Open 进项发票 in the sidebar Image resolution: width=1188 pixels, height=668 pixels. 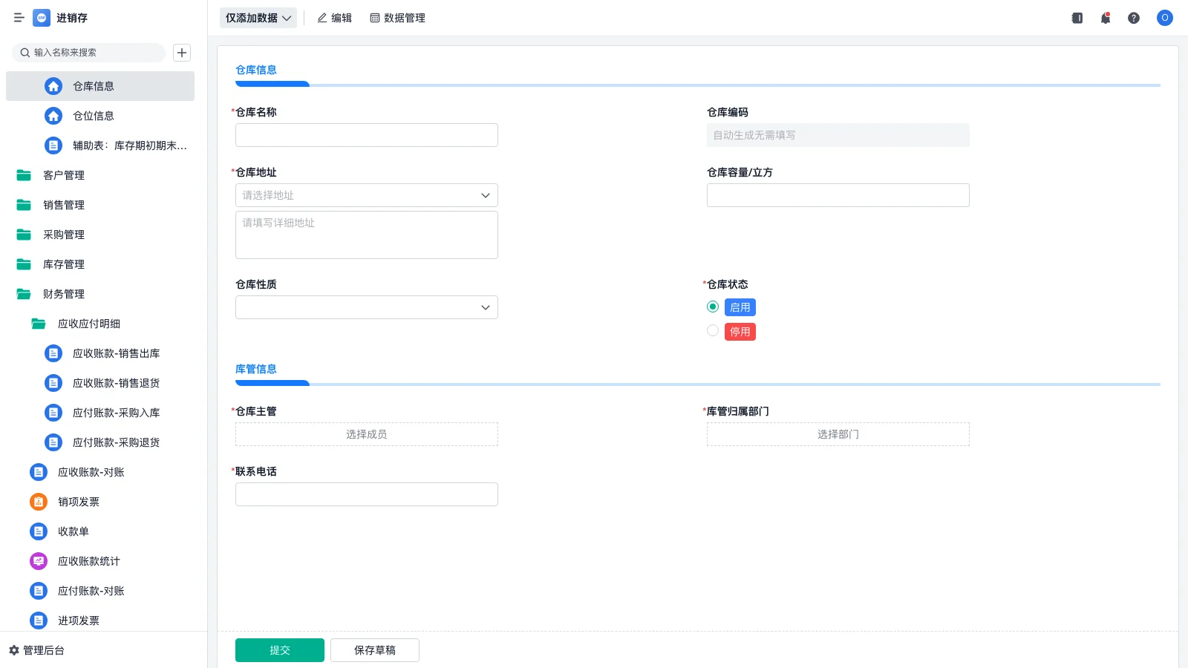click(x=100, y=620)
